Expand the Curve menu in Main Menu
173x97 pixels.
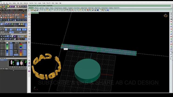point(3,11)
